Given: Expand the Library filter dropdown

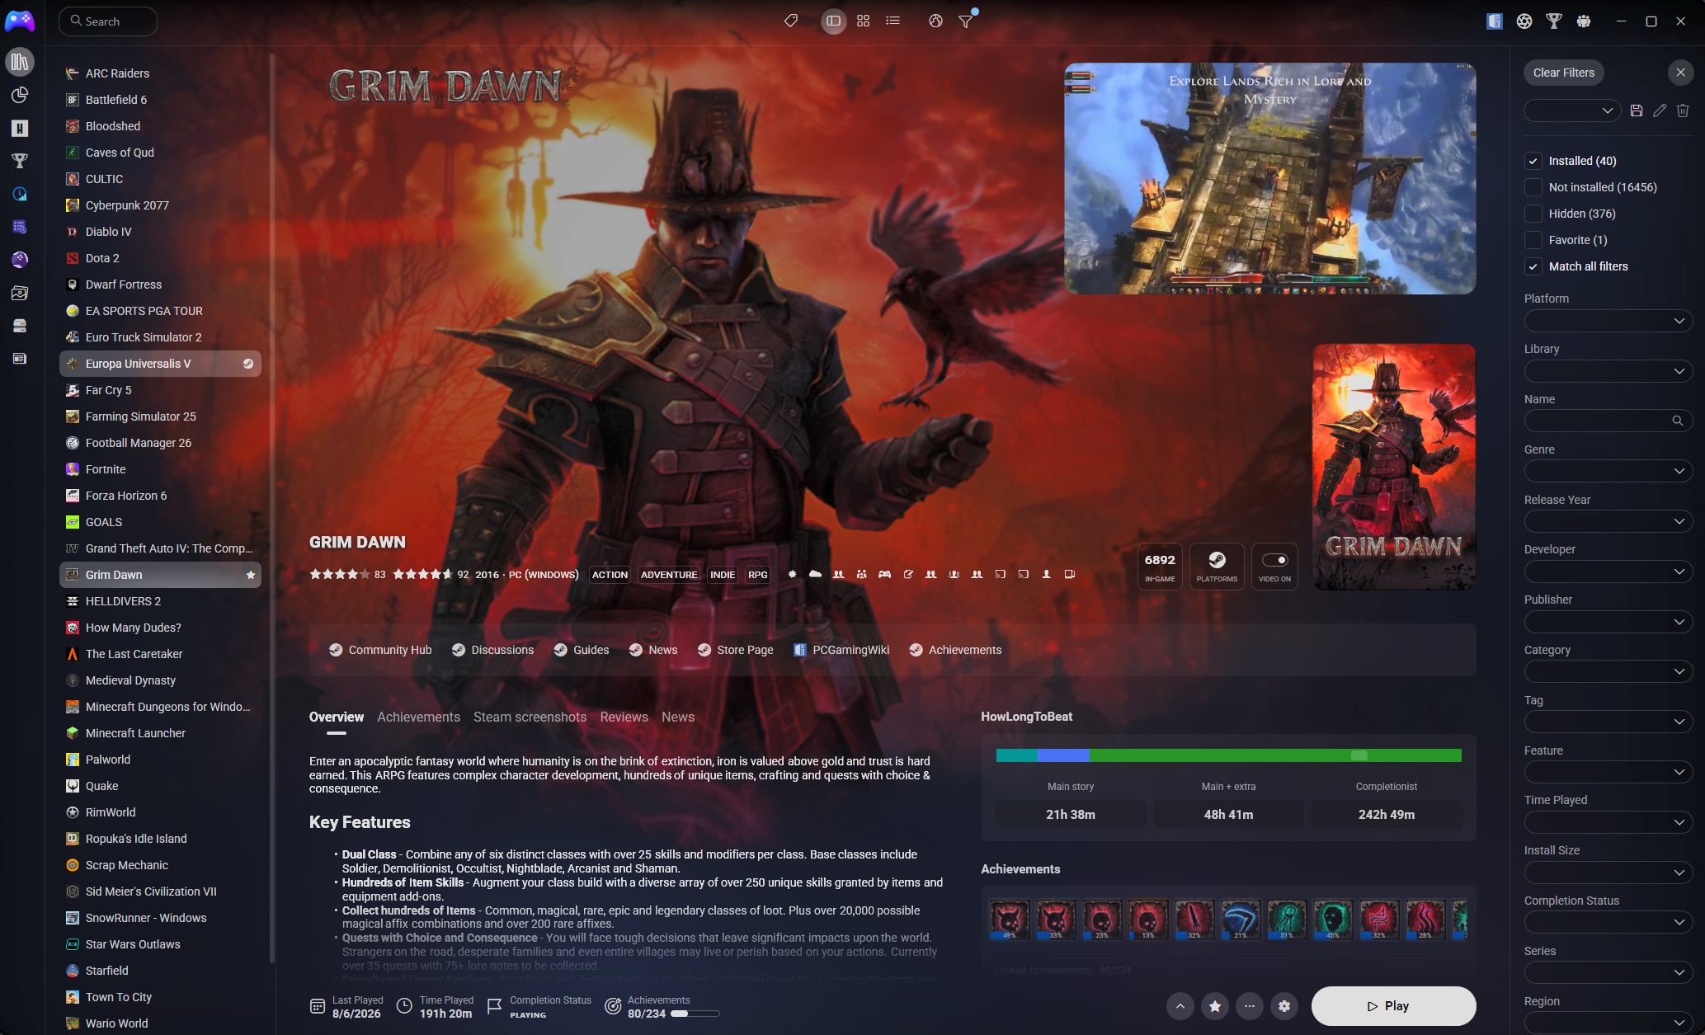Looking at the screenshot, I should click(x=1608, y=371).
